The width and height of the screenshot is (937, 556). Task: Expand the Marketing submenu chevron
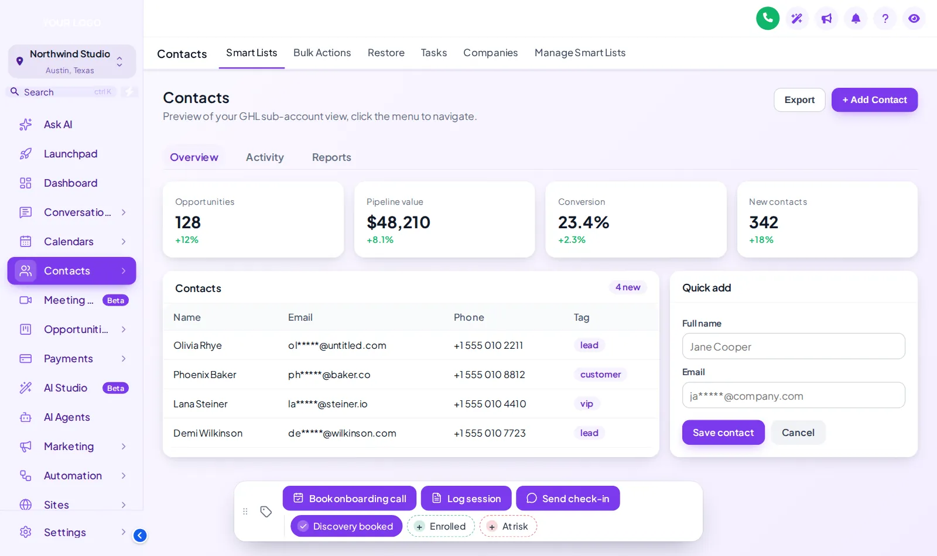[x=124, y=447]
